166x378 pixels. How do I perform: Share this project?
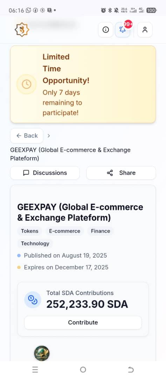(121, 173)
